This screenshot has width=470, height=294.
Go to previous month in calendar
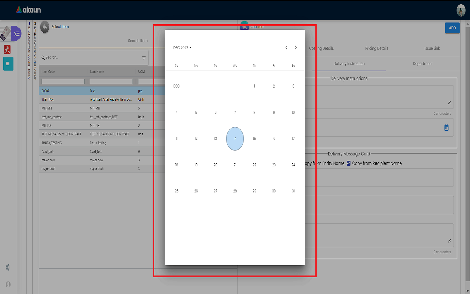(x=286, y=48)
